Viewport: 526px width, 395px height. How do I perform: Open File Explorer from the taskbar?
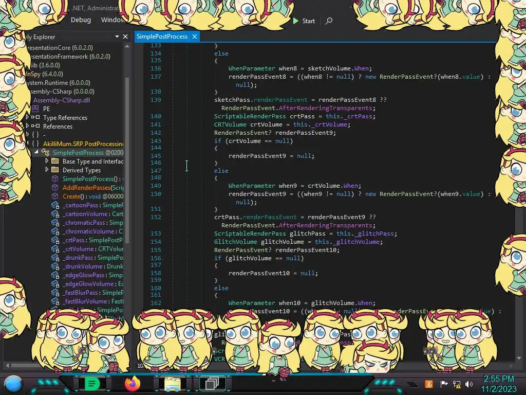(173, 384)
